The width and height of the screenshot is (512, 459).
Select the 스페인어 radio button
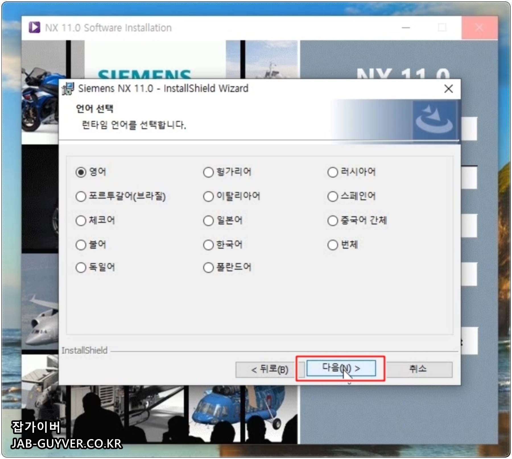(x=333, y=196)
